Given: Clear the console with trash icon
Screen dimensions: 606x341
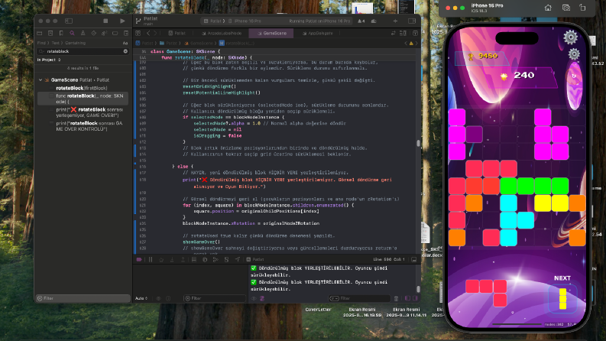Looking at the screenshot, I should [x=396, y=298].
